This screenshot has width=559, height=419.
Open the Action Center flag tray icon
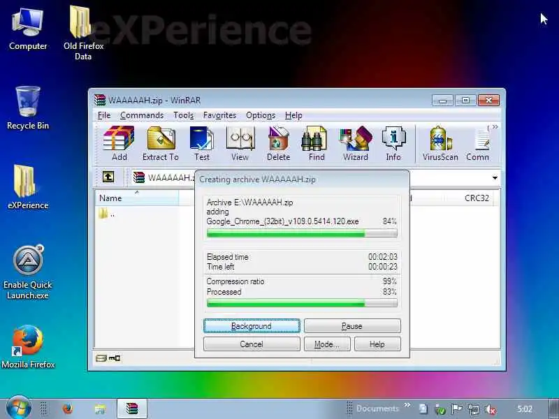(457, 409)
